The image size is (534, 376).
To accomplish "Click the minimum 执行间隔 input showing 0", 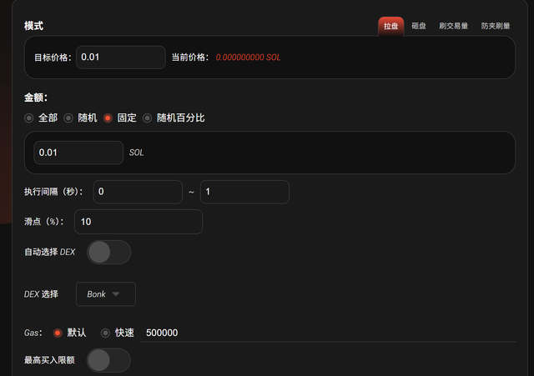I will [138, 192].
